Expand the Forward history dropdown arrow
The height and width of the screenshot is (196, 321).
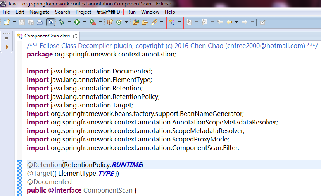252,22
